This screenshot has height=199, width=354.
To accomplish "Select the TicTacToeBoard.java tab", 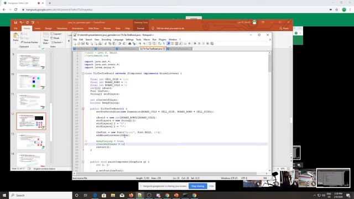I will (x=153, y=49).
